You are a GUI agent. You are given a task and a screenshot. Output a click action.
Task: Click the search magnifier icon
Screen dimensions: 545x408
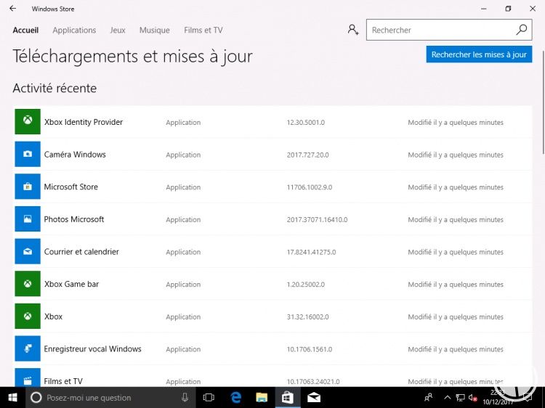pos(521,30)
